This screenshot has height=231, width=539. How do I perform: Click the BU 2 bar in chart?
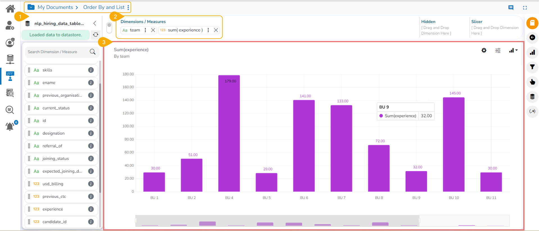192,175
